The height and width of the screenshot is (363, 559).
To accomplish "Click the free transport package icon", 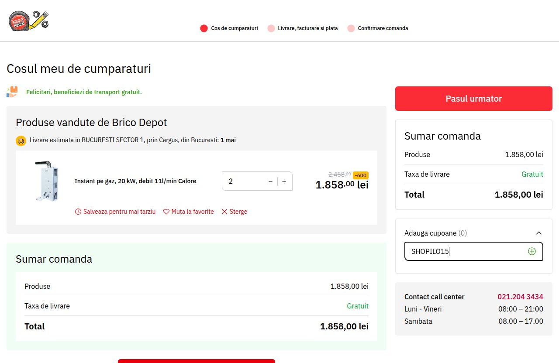I will [12, 92].
